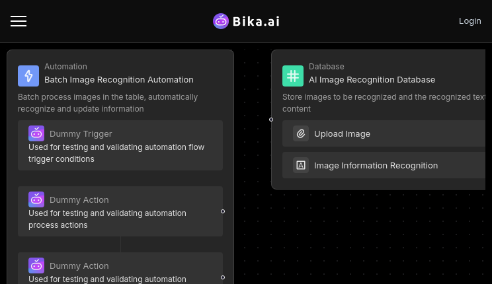Click the AI Image Recognition Database title
The image size is (492, 284).
point(372,80)
